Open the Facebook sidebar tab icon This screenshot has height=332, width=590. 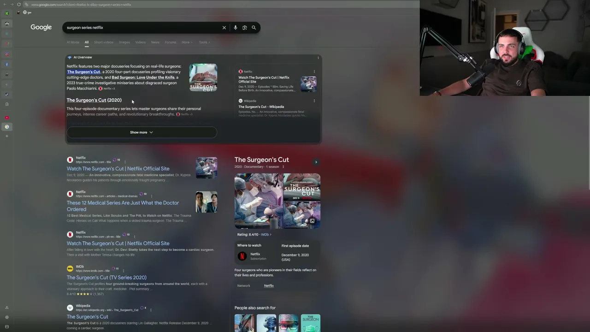click(6, 65)
